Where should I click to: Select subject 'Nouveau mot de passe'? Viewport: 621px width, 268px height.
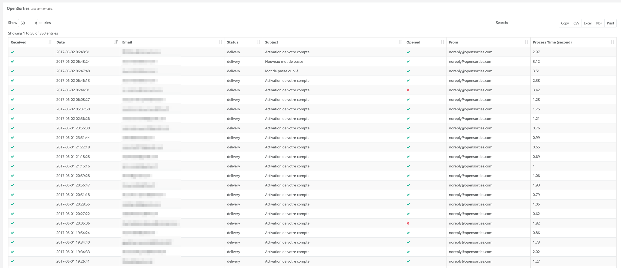click(284, 61)
